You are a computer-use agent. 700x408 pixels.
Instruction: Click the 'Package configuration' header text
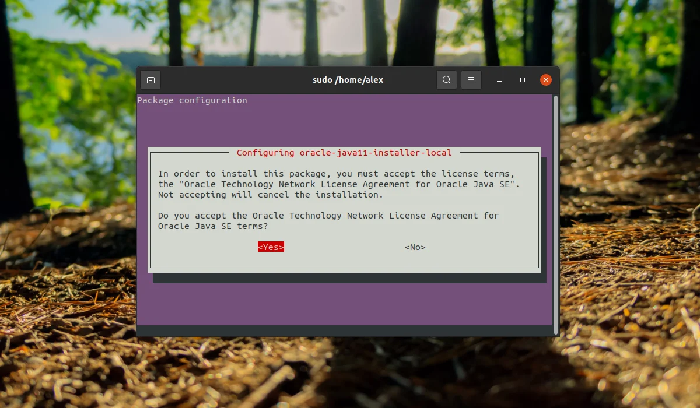coord(192,100)
